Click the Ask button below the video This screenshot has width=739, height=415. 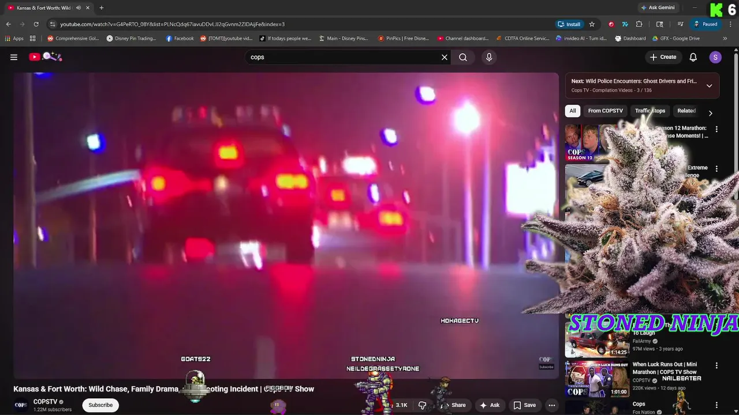coord(490,405)
